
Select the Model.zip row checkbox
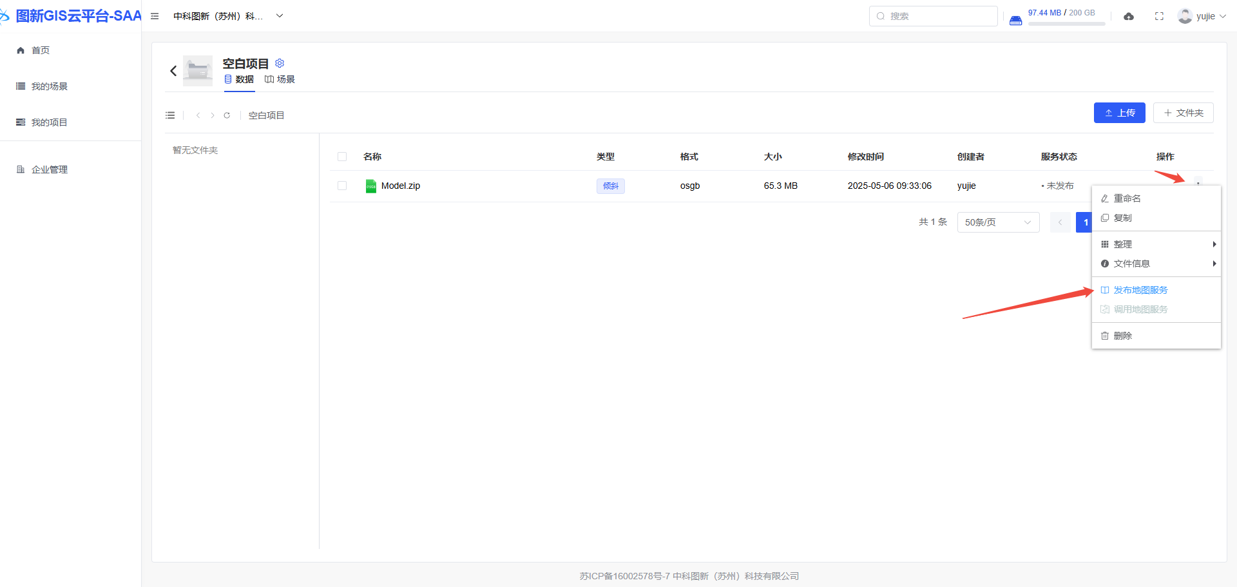click(342, 186)
